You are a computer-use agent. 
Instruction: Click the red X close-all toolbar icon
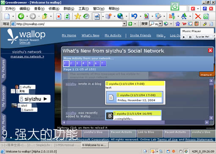point(198,16)
